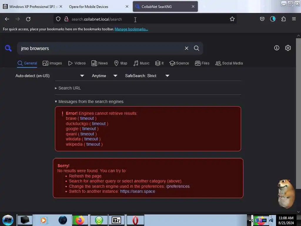Open the extensions puzzle icon

[x=283, y=19]
